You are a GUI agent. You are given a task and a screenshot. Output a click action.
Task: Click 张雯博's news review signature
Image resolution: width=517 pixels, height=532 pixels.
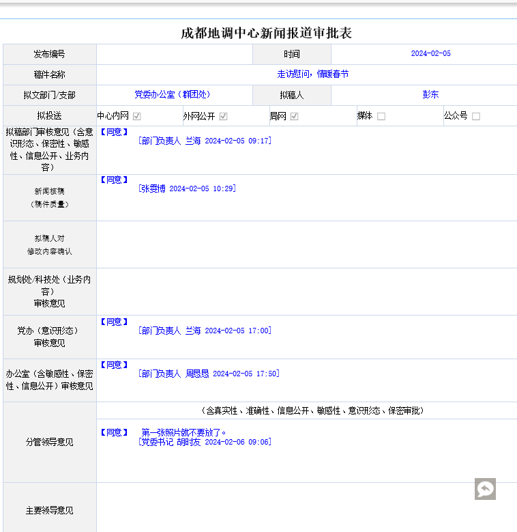pos(187,188)
